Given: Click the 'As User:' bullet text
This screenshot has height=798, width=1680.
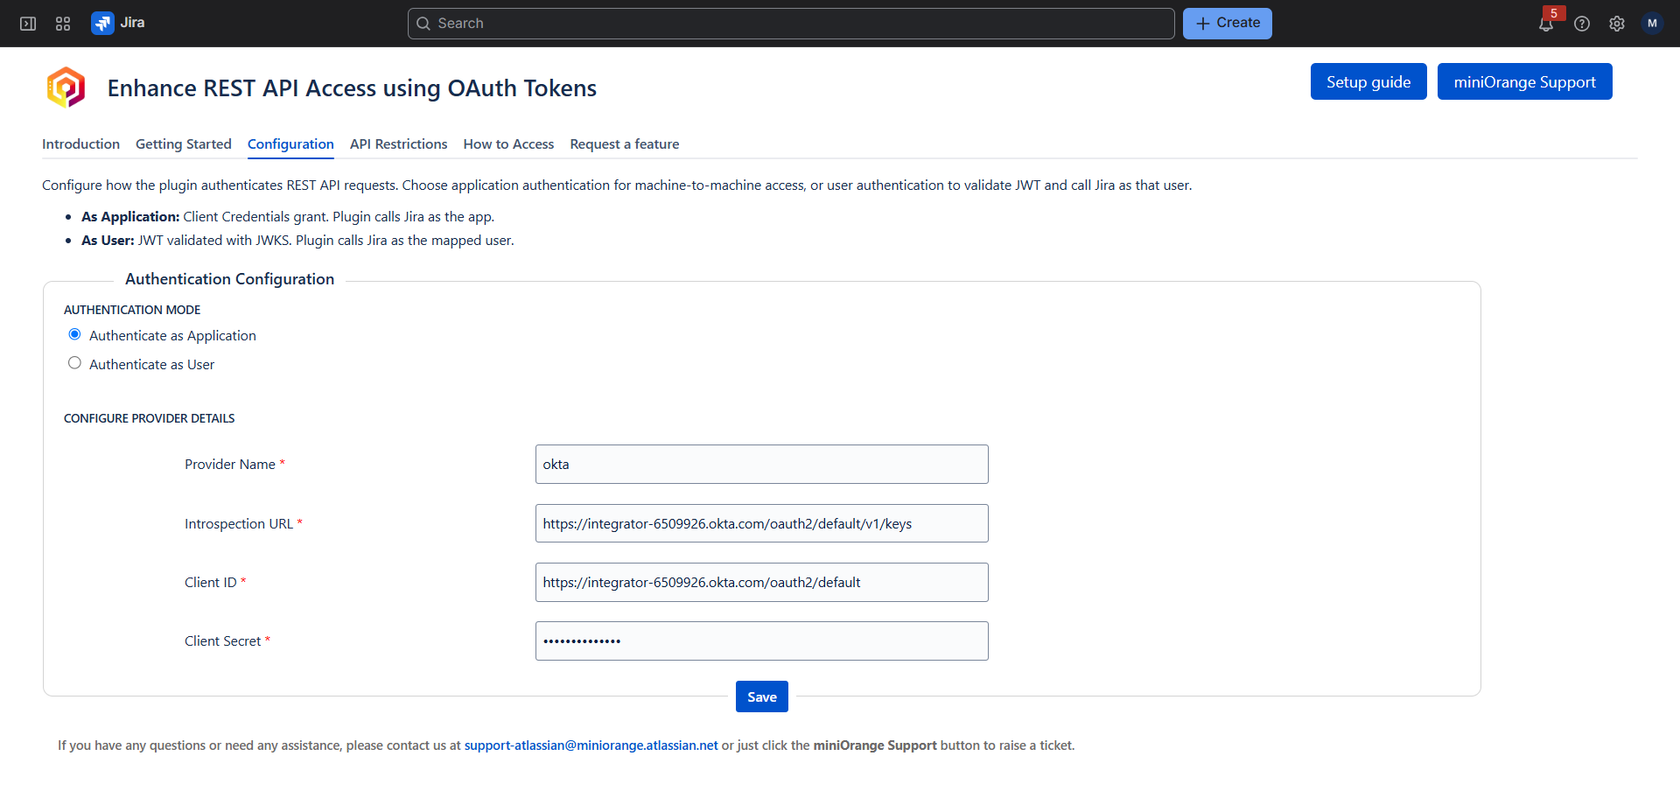Looking at the screenshot, I should 108,241.
